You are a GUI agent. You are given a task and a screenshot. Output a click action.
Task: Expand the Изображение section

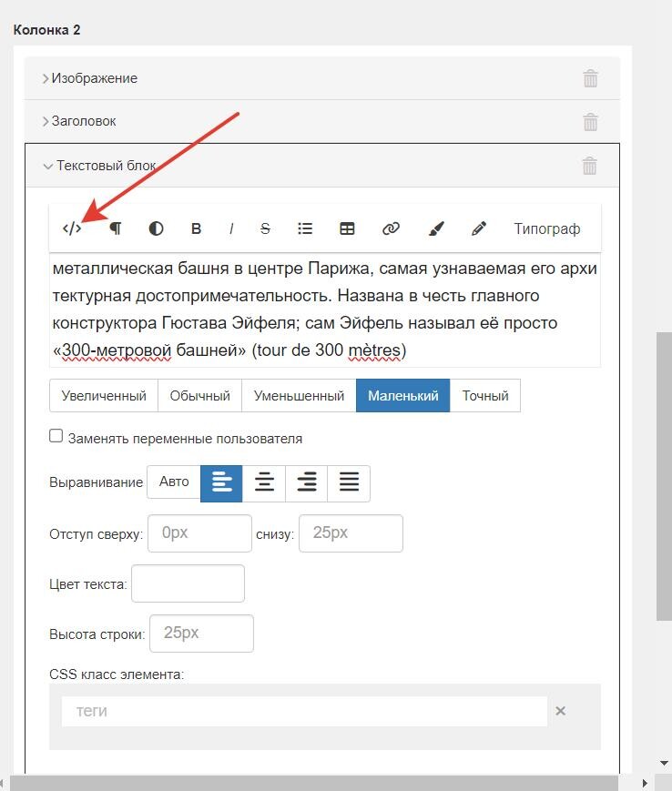coord(46,78)
